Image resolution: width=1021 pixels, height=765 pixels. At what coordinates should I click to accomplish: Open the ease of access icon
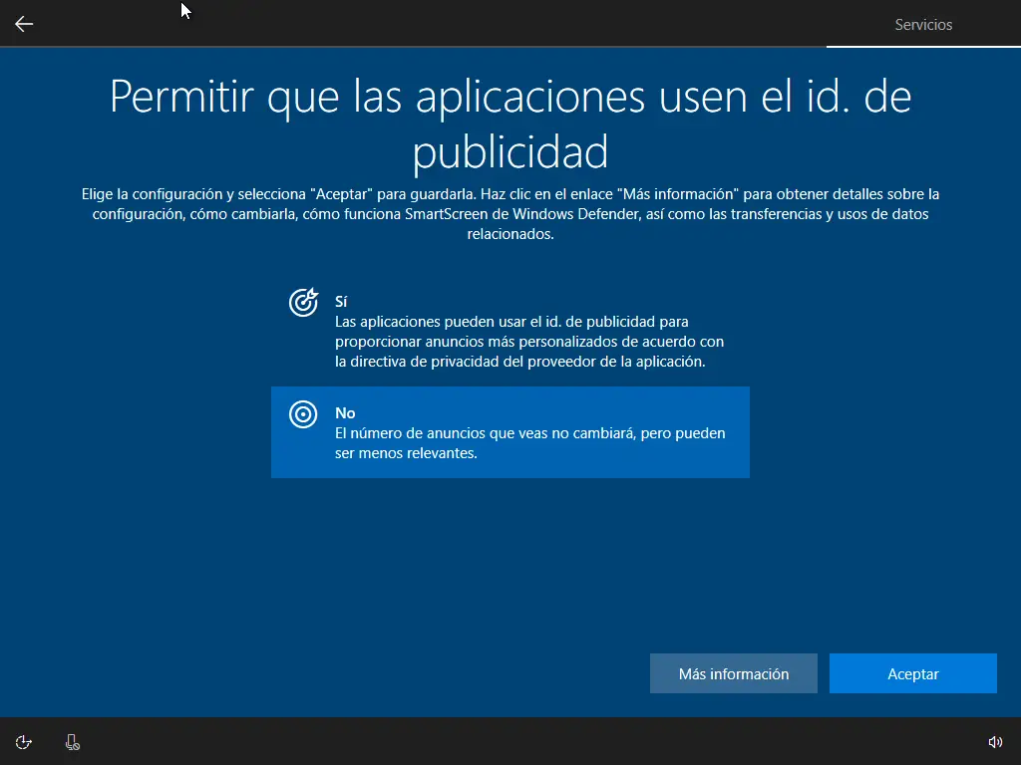click(x=24, y=742)
